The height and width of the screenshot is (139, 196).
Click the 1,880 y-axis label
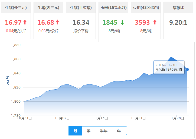16,45
